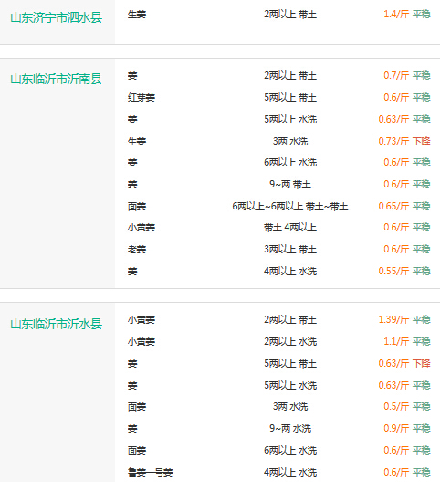This screenshot has width=440, height=482.
Task: Click the 带土 4两以上 specification text
Action: click(x=290, y=228)
